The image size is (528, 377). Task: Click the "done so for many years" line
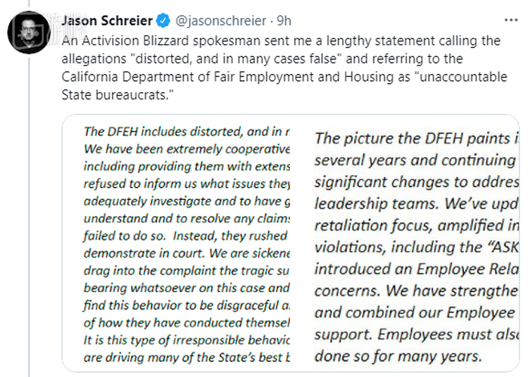(x=398, y=355)
